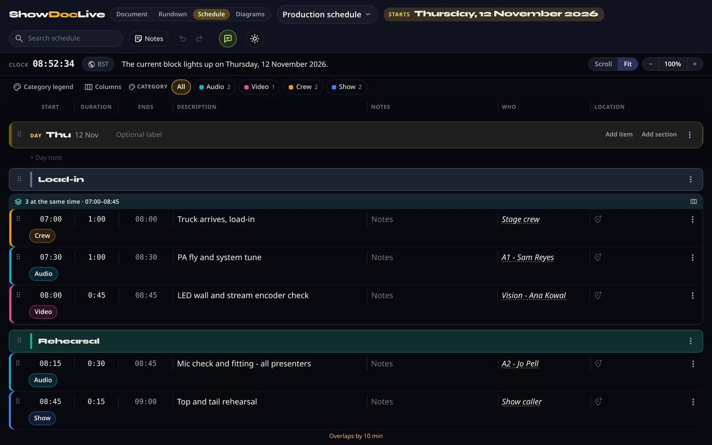The width and height of the screenshot is (712, 445).
Task: Set location pin for LED wall check row
Action: (x=599, y=295)
